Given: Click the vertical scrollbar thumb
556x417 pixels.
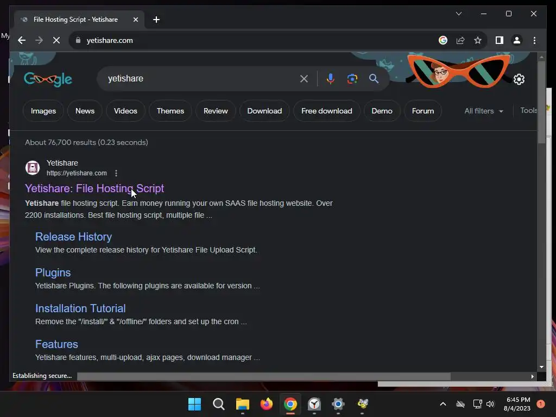Looking at the screenshot, I should coord(541,102).
